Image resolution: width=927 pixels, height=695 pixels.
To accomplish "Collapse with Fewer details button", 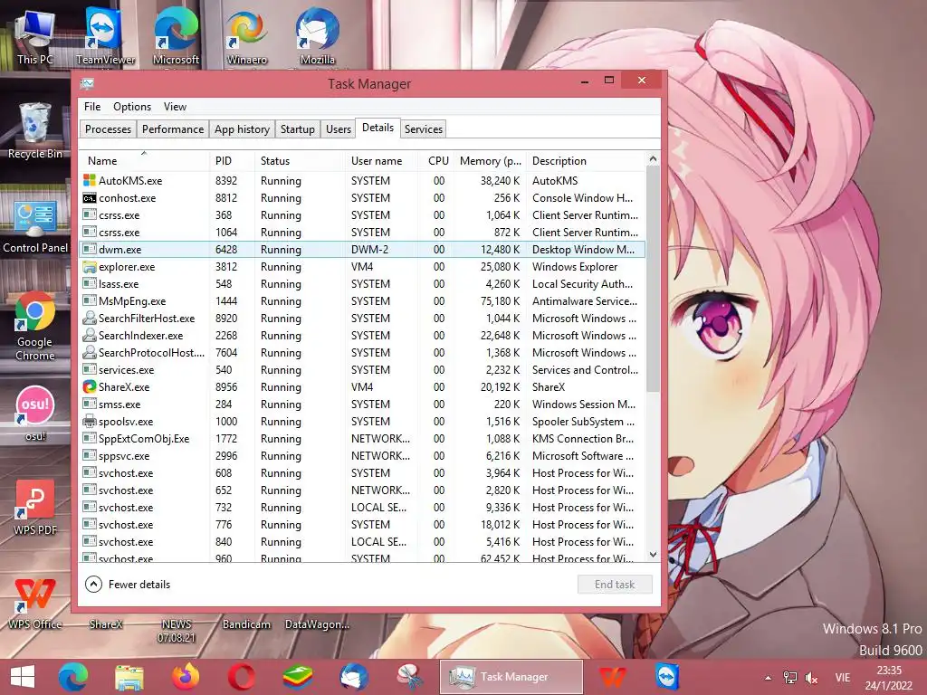I will click(128, 585).
